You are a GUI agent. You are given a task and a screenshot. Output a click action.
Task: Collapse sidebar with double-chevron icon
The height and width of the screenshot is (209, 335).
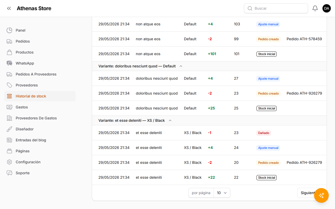point(9,8)
